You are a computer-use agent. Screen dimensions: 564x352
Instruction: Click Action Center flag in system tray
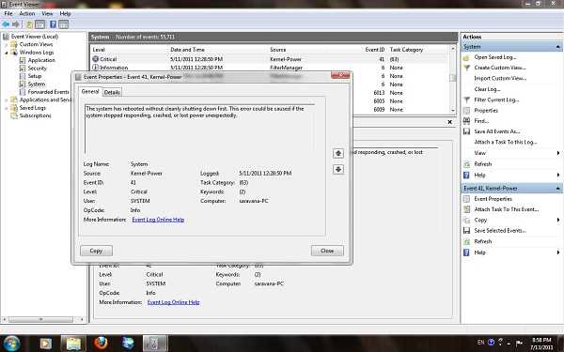(519, 343)
